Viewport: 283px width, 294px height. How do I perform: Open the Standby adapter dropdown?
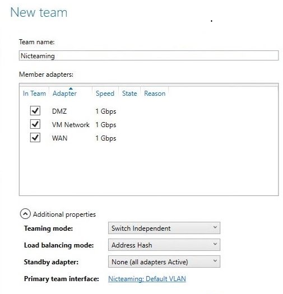(164, 262)
